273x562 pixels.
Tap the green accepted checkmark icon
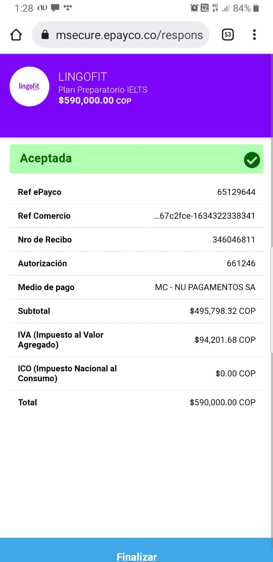click(x=252, y=160)
